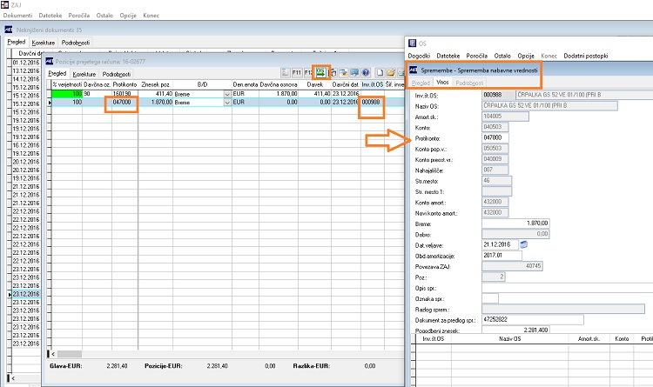Image resolution: width=653 pixels, height=387 pixels.
Task: Click the blue help question mark icon
Action: coord(367,72)
